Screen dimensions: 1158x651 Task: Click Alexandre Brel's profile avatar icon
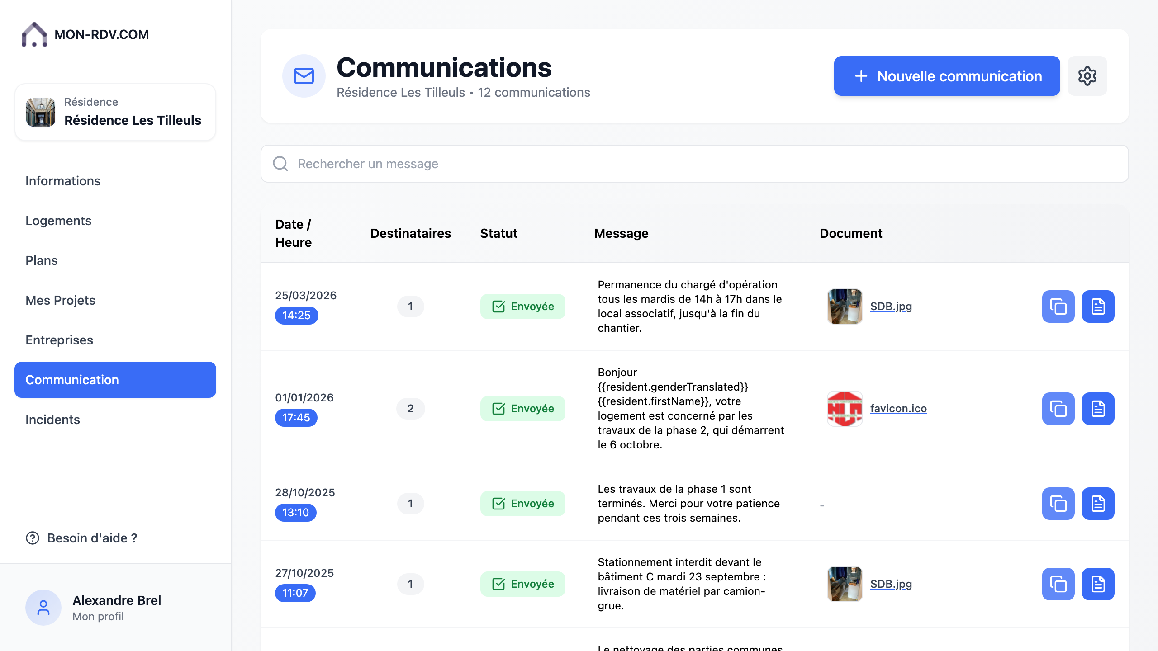pos(43,608)
